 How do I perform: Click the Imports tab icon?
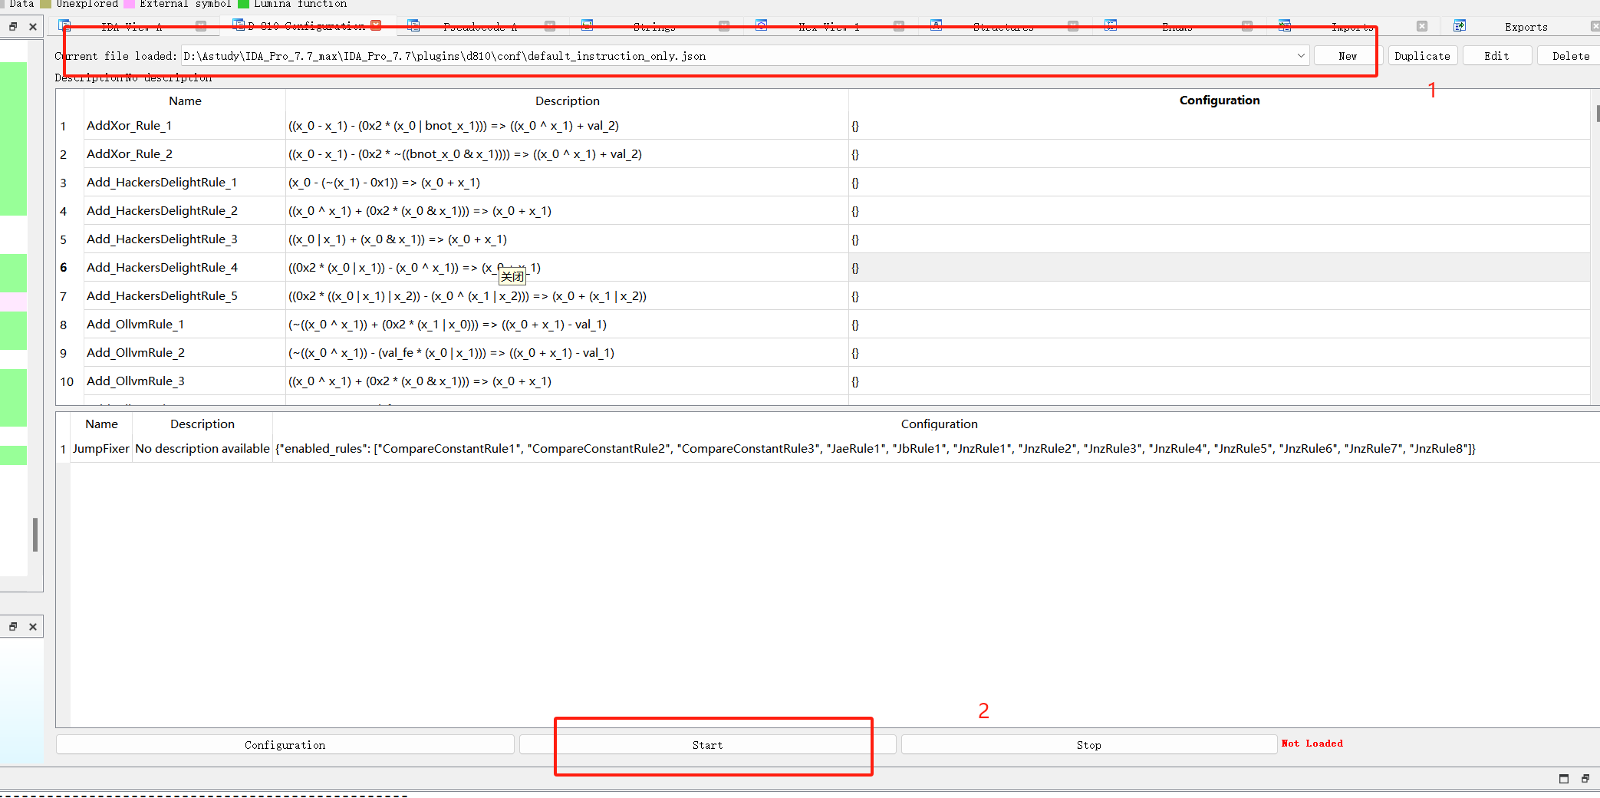(1285, 25)
